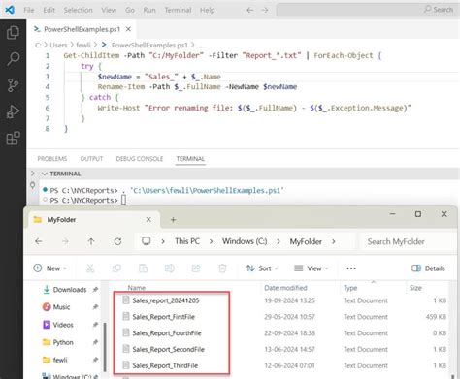This screenshot has height=379, width=460.
Task: Go up one folder level in File Explorer
Action: (91, 241)
